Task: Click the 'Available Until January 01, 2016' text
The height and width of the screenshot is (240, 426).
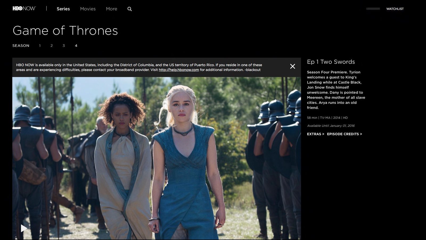Action: click(331, 126)
